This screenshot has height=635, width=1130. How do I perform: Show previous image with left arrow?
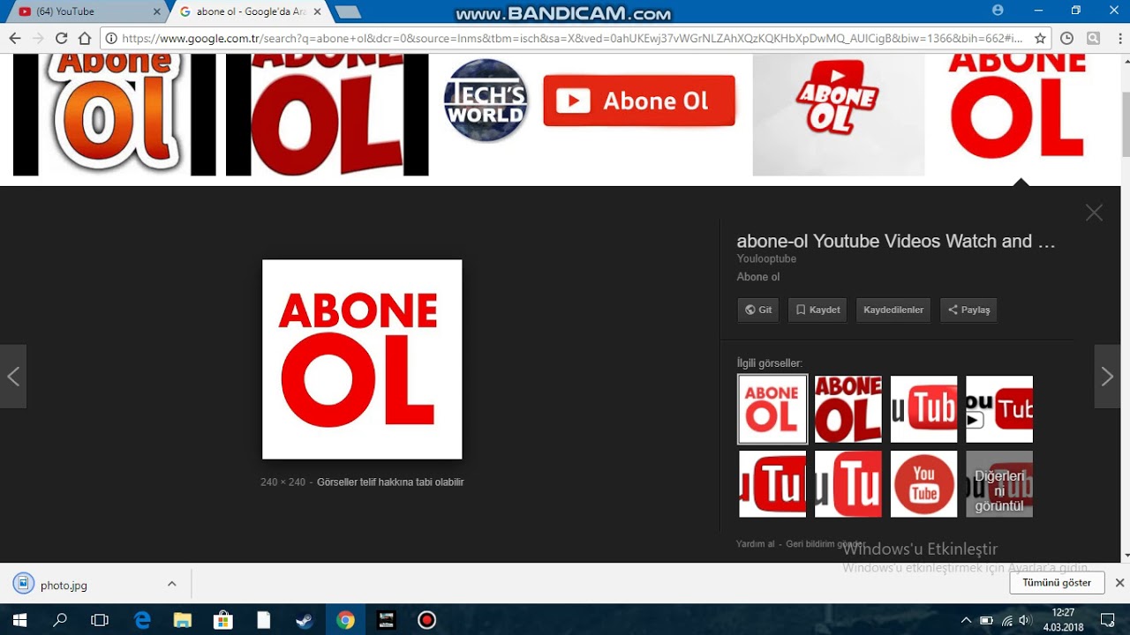tap(13, 377)
